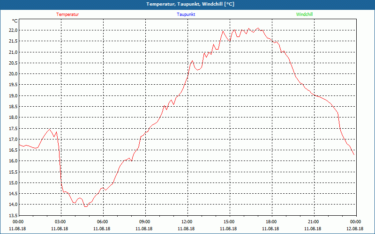Screen dimensions: 375x234
Task: Click the 14,5 y-axis value
Action: click(14, 194)
